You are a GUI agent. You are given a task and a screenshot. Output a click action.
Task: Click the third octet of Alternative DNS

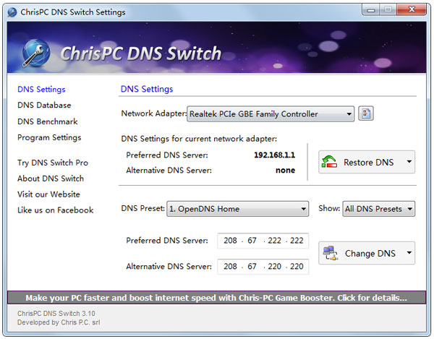[274, 266]
